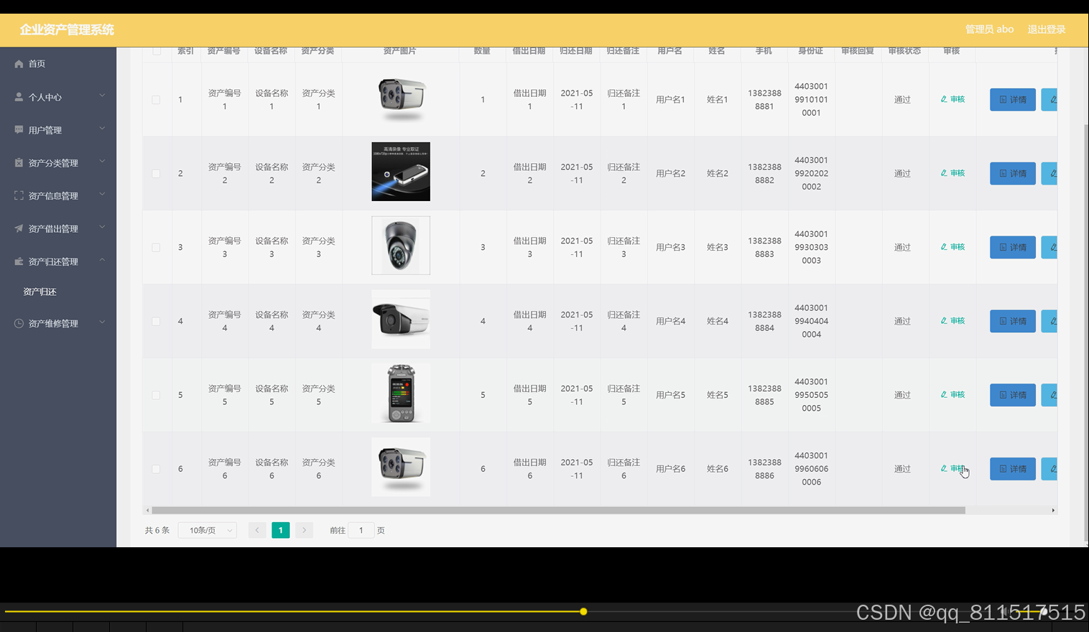Click the edit icon button in row 6
This screenshot has width=1089, height=632.
click(x=1049, y=469)
